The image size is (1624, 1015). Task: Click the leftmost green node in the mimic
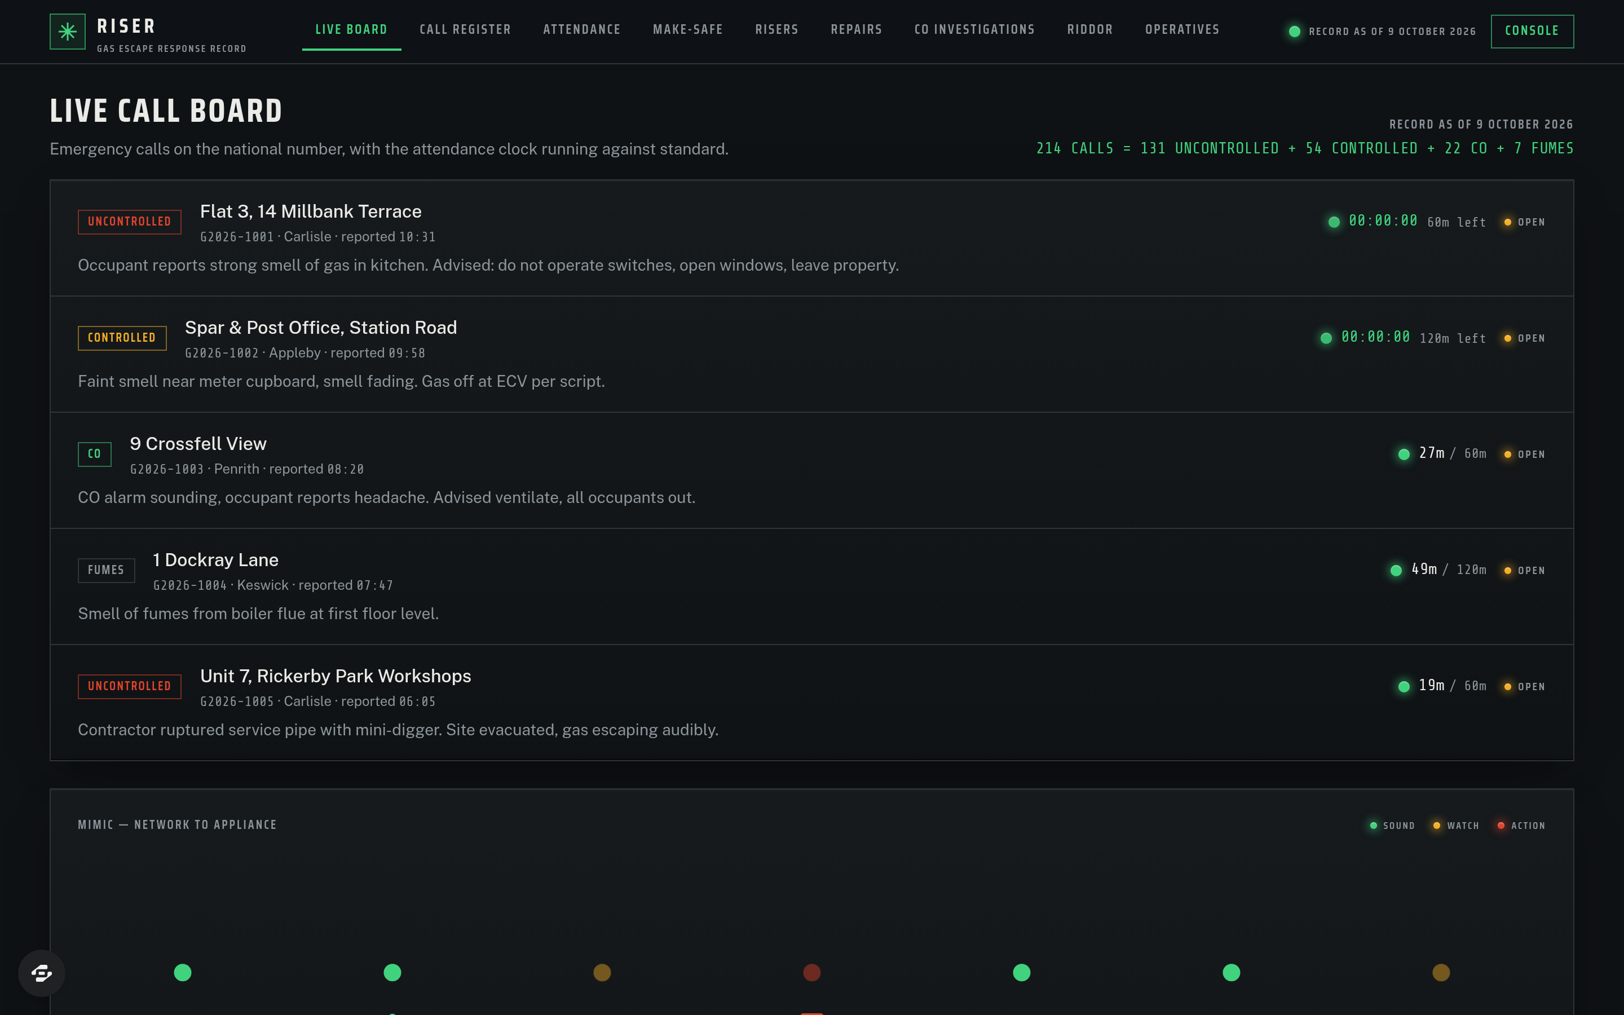(x=183, y=973)
